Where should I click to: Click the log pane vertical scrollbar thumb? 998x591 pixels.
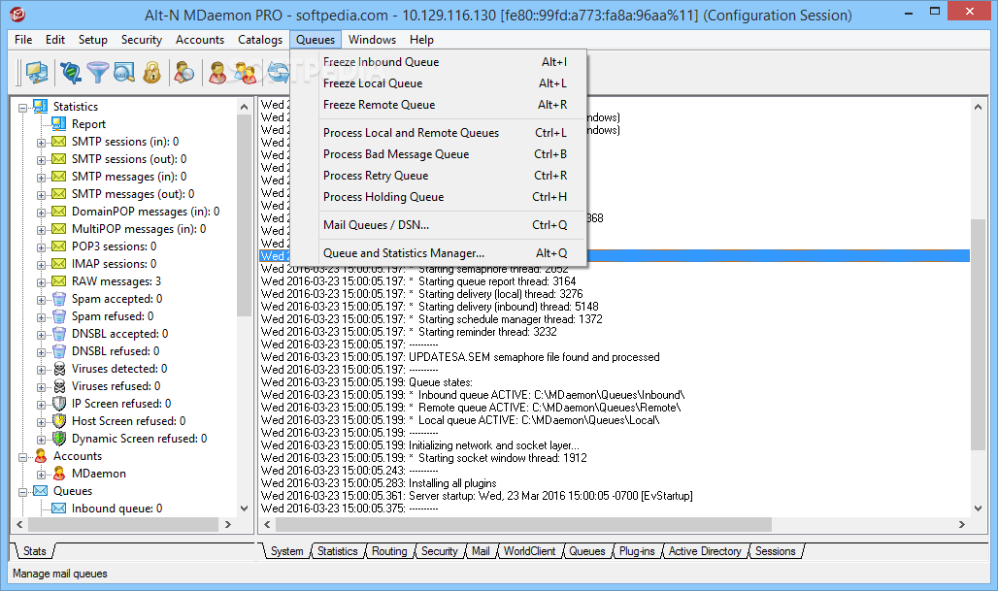[978, 335]
